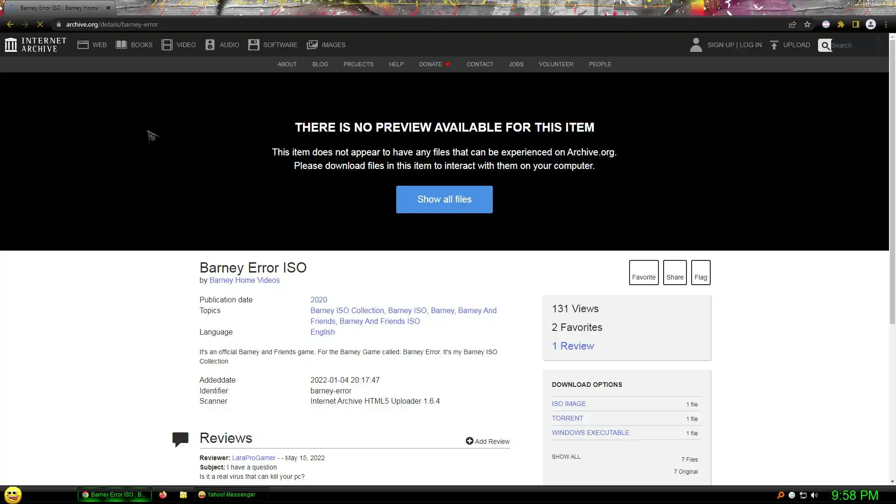Open the Software section icon

click(x=253, y=45)
